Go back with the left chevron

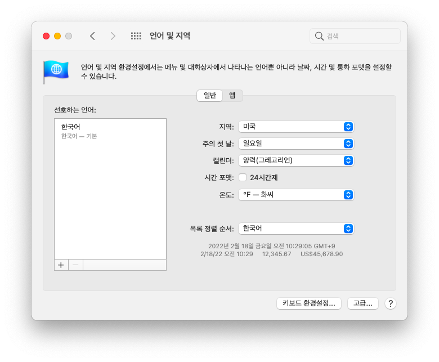pyautogui.click(x=93, y=36)
